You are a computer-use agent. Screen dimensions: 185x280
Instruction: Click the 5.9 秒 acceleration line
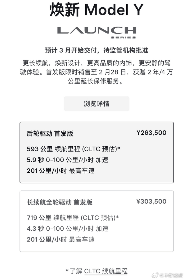[67, 160]
